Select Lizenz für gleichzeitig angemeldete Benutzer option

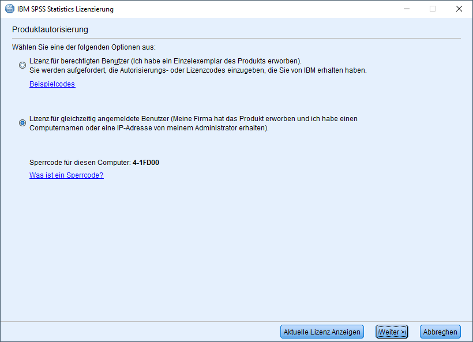click(22, 123)
